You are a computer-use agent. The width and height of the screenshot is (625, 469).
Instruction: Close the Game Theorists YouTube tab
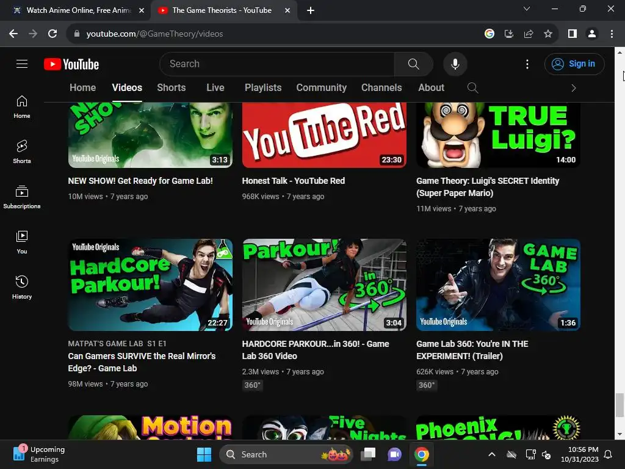click(287, 11)
